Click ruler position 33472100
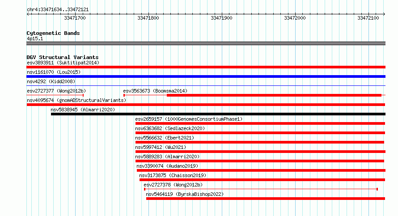The width and height of the screenshot is (398, 216). click(368, 18)
